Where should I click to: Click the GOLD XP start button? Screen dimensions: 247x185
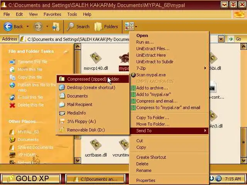pos(31,179)
